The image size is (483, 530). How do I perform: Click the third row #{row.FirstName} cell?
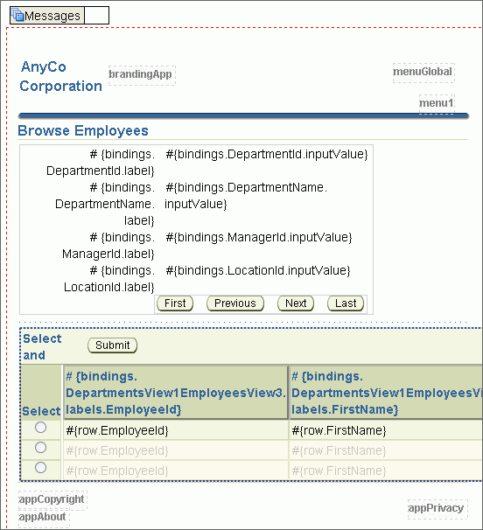386,471
